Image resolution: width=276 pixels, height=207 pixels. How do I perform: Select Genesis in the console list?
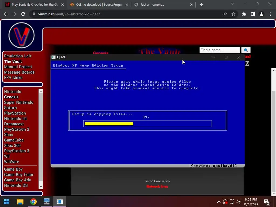point(11,97)
